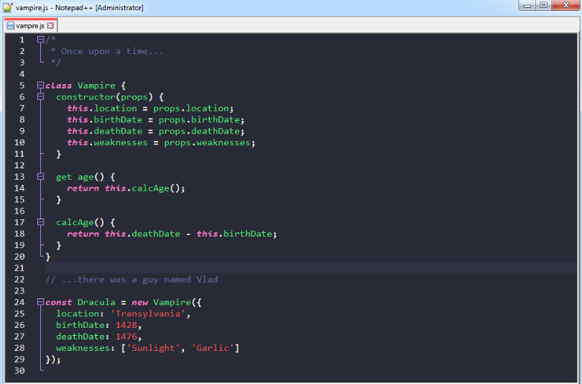The height and width of the screenshot is (384, 582).
Task: Click the save icon on vampire.js tab
Action: pos(10,26)
